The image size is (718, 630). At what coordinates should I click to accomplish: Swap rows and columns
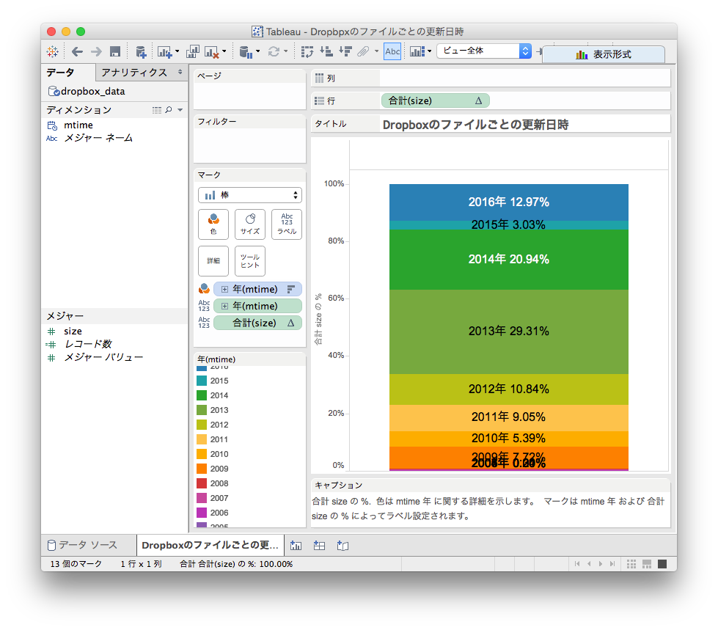tap(307, 52)
